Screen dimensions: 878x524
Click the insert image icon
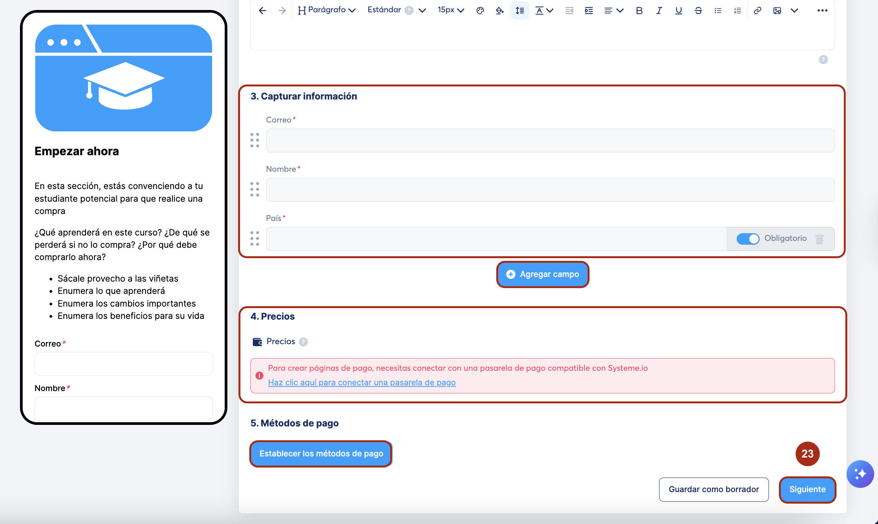[777, 10]
